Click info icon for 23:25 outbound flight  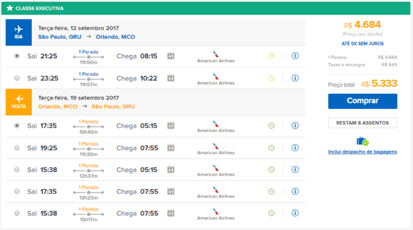coord(295,78)
